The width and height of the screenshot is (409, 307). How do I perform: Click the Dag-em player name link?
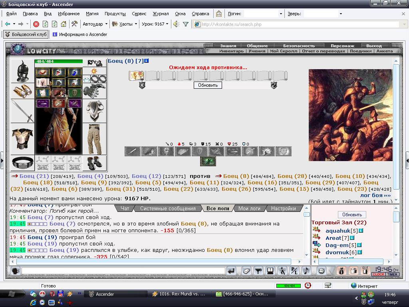click(337, 245)
